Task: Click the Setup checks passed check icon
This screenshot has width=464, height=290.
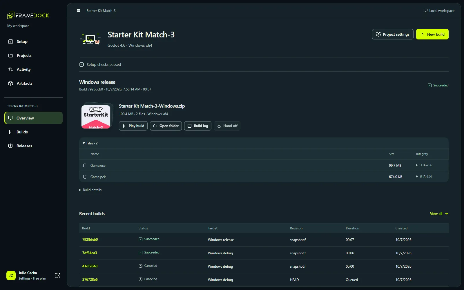Action: [82, 64]
